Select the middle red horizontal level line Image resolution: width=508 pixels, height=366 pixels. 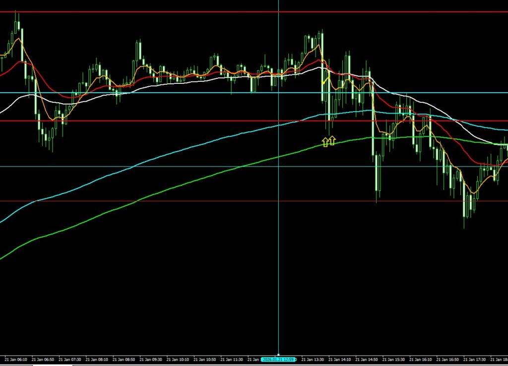coord(149,121)
